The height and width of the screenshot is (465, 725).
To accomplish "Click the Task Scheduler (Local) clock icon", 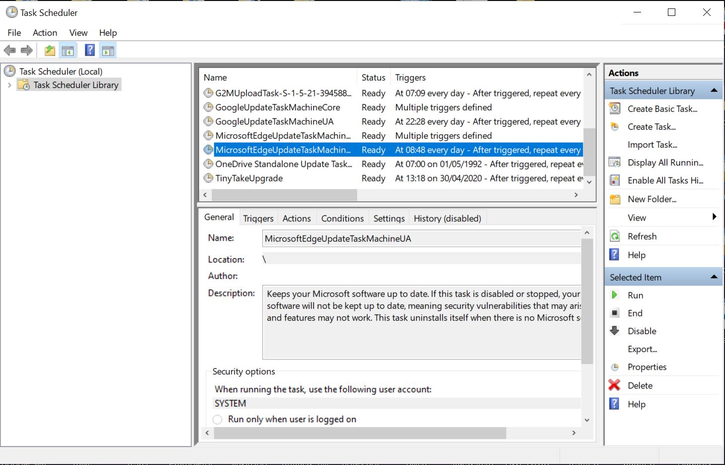I will pos(10,71).
